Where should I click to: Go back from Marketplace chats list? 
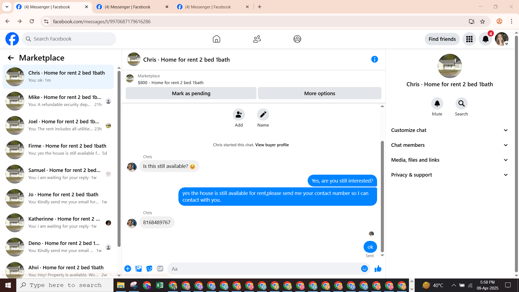[x=11, y=58]
